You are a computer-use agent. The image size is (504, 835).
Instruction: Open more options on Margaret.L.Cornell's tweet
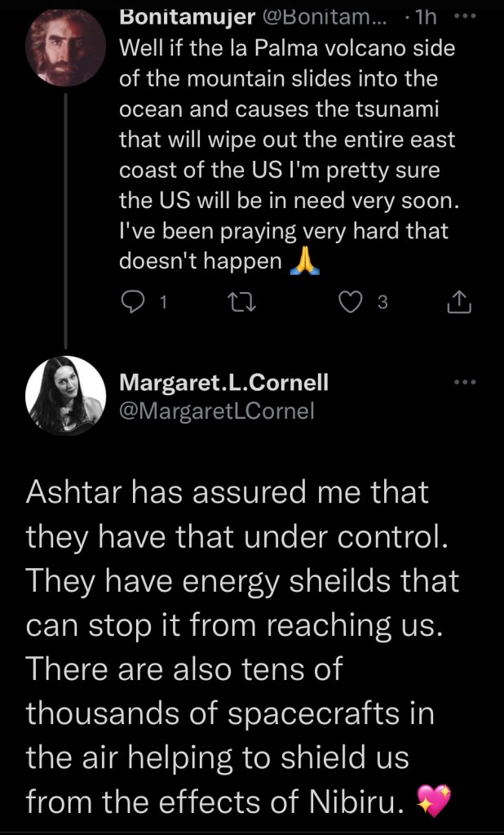click(464, 381)
